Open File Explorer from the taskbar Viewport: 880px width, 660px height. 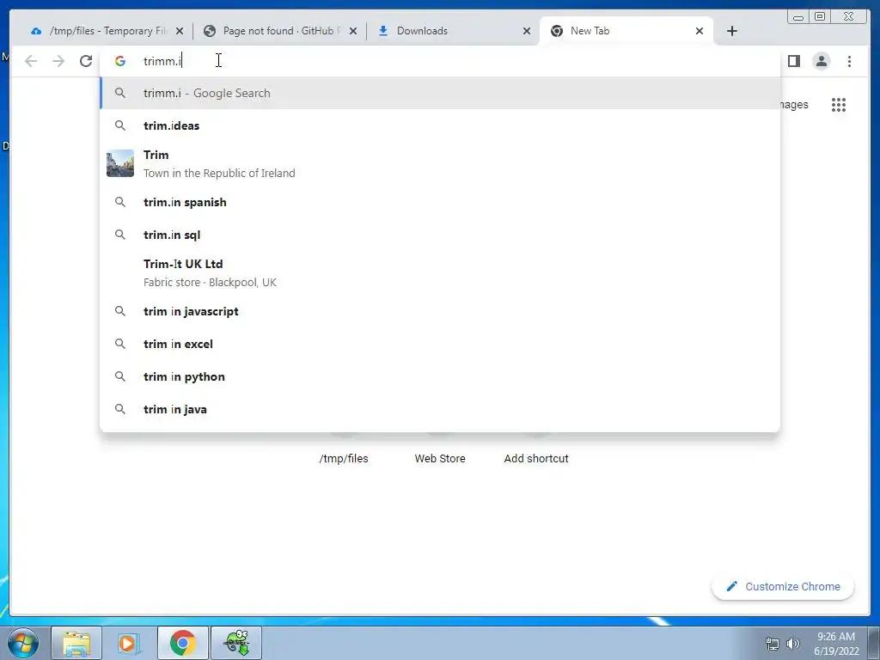tap(76, 643)
